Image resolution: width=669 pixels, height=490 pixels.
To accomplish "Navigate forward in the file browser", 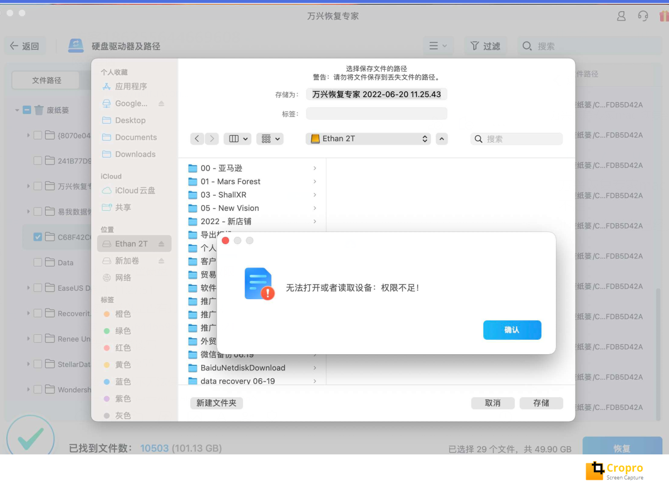I will (211, 138).
